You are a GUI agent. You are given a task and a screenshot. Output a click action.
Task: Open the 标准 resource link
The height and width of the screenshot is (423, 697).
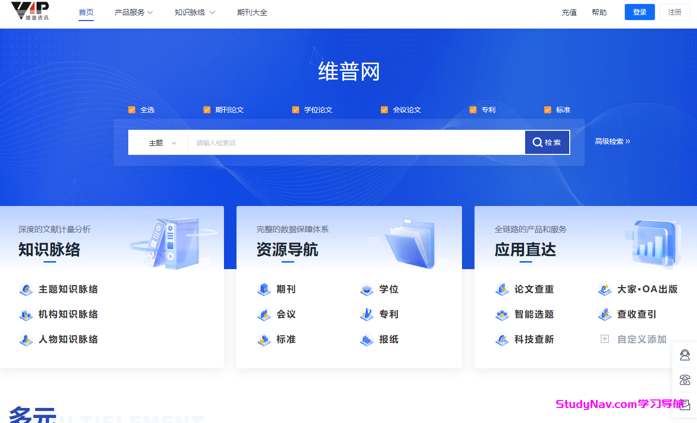(286, 339)
